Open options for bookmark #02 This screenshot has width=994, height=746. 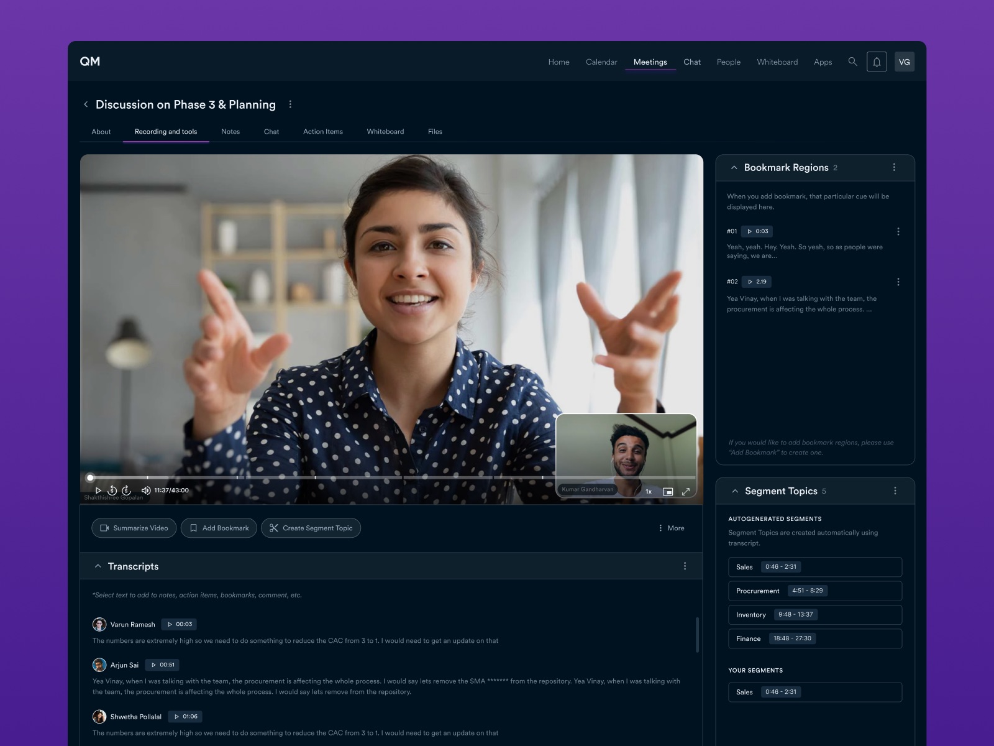pyautogui.click(x=898, y=282)
